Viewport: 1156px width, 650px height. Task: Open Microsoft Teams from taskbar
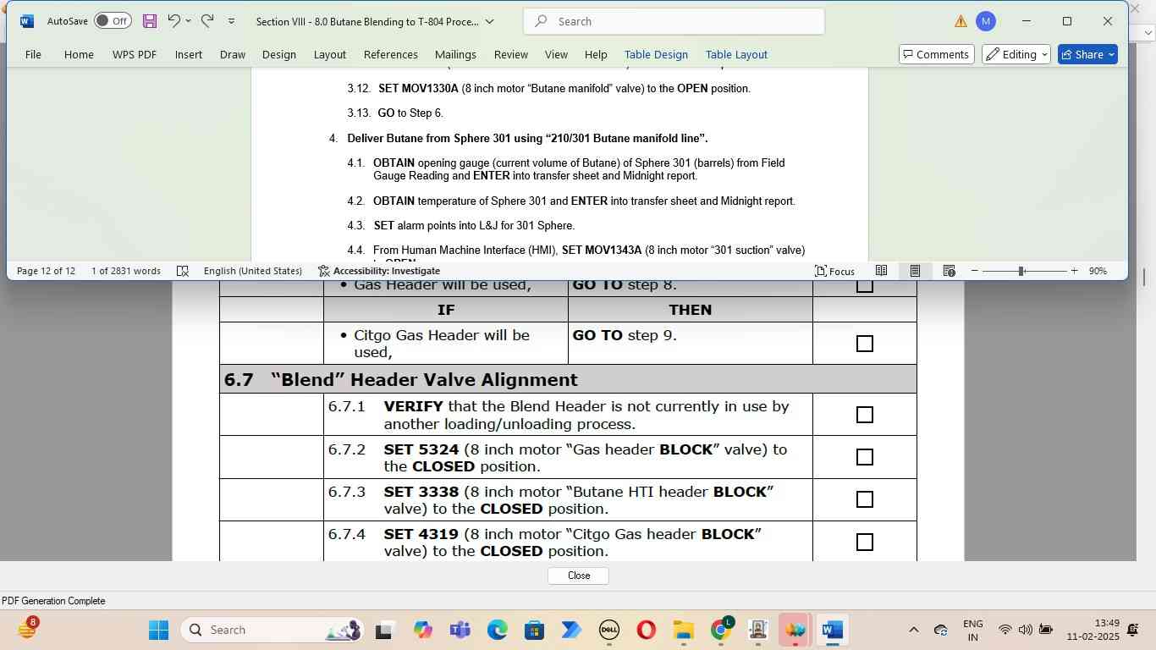coord(460,630)
